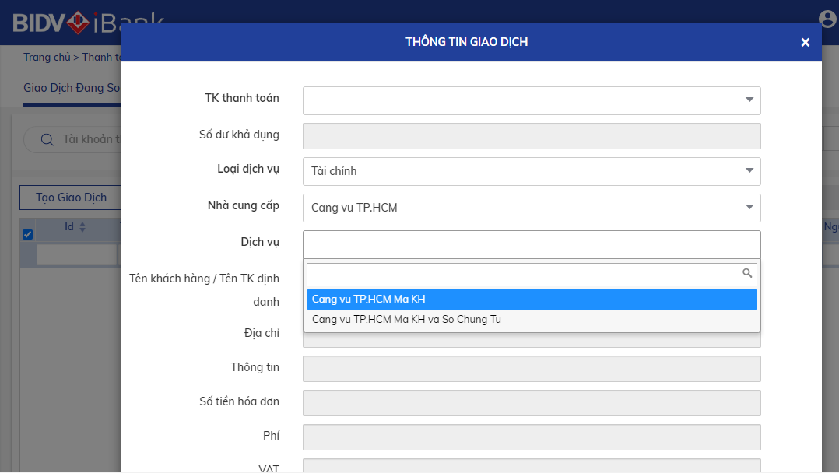Sort the table by Id column arrows
This screenshot has width=839, height=473.
click(x=82, y=227)
